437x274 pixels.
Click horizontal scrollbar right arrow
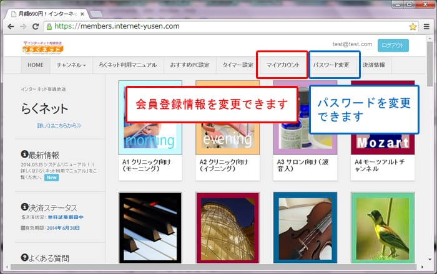(423, 267)
